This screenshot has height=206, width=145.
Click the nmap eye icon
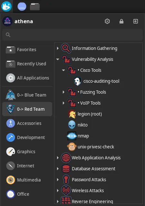tap(72, 136)
